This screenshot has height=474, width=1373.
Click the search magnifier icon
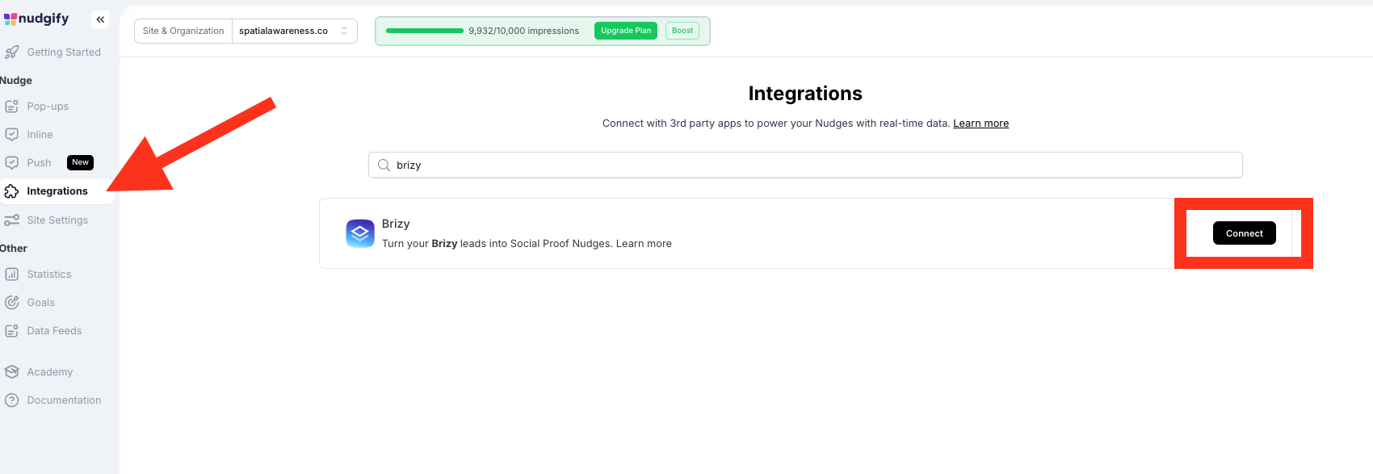[384, 165]
